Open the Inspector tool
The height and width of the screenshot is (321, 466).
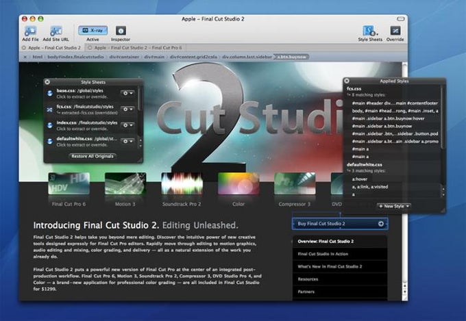[x=121, y=31]
